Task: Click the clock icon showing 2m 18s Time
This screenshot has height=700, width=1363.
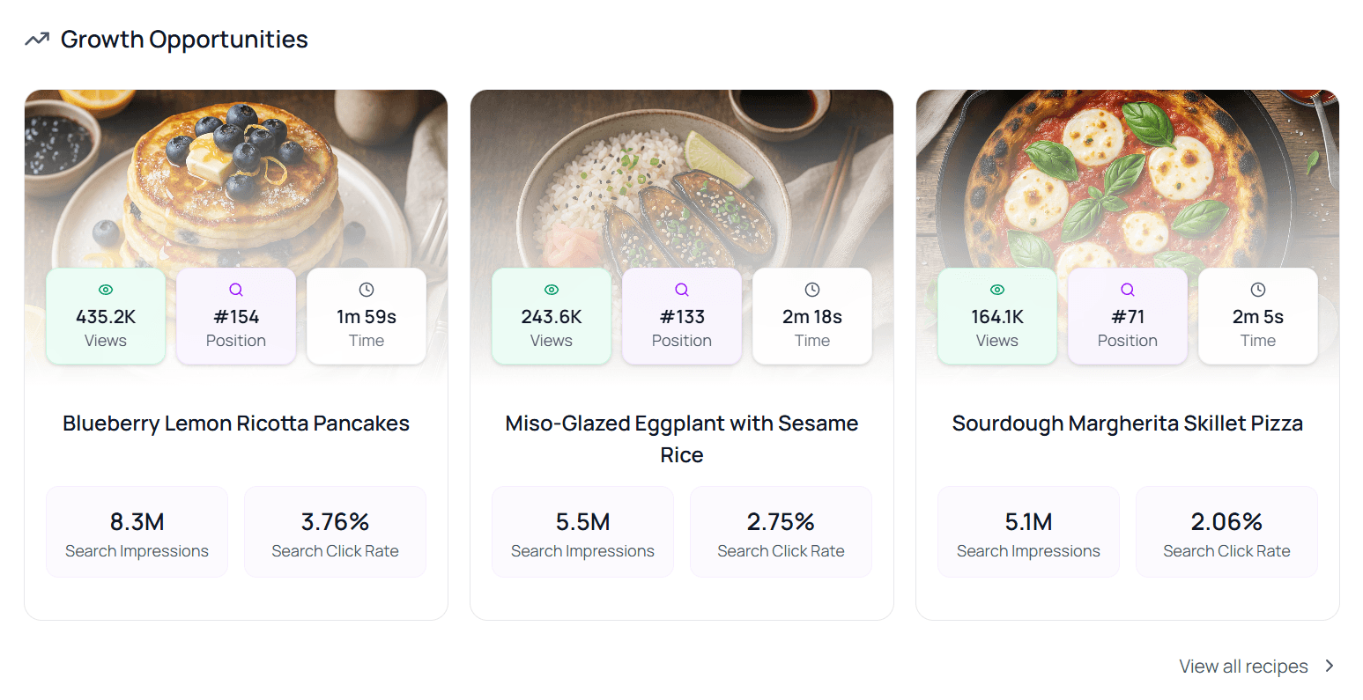Action: coord(811,289)
